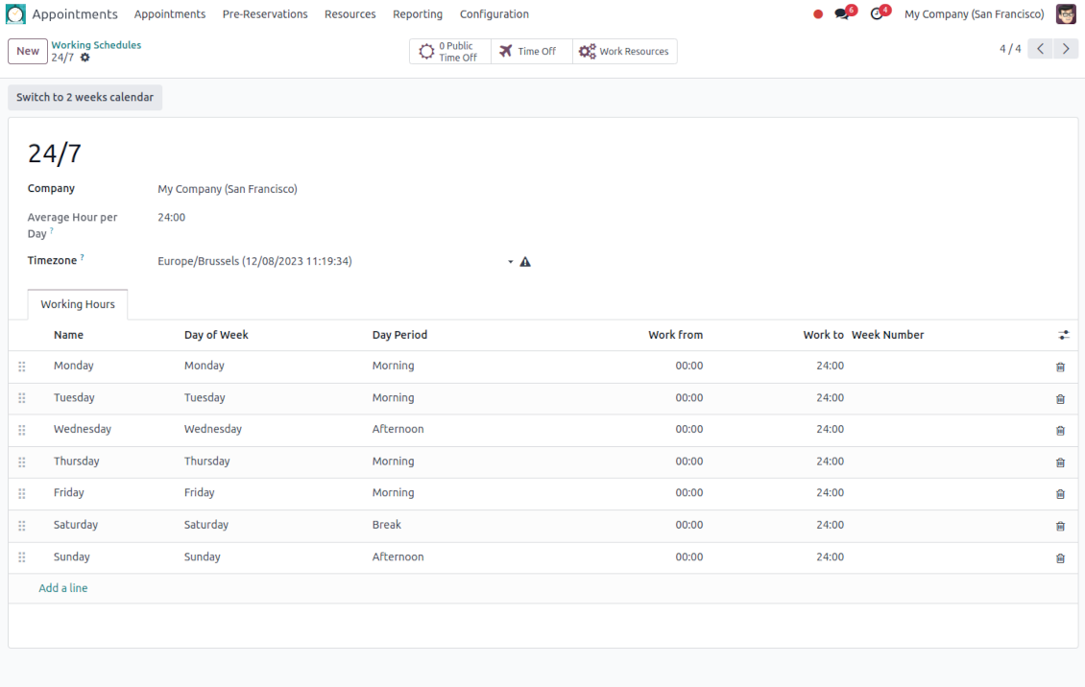1085x687 pixels.
Task: Expand the Timezone dropdown
Action: (510, 262)
